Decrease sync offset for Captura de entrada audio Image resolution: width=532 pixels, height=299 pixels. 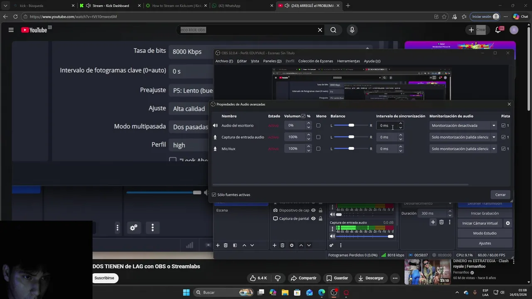[401, 139]
